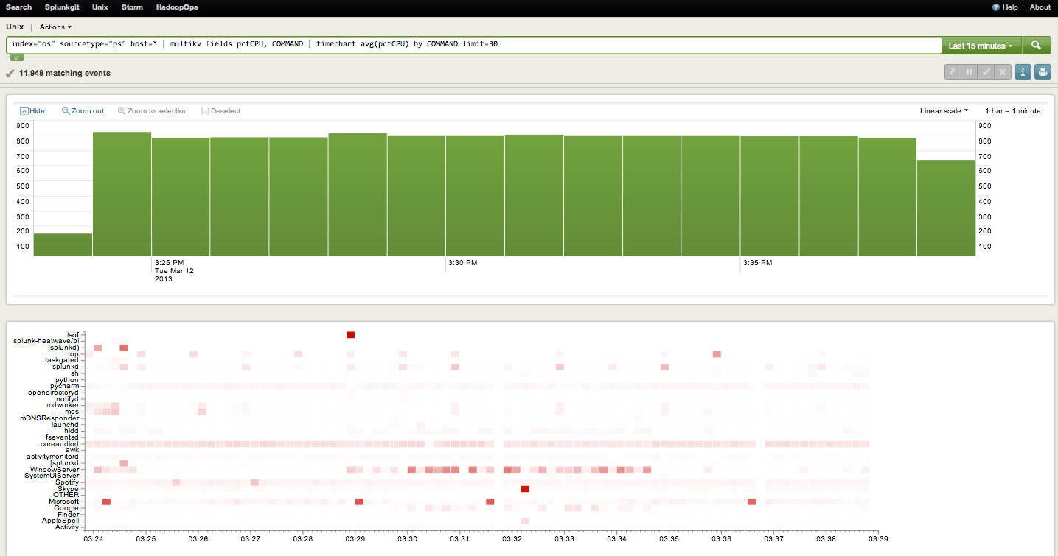Switch to the HadoopOps app

point(176,7)
